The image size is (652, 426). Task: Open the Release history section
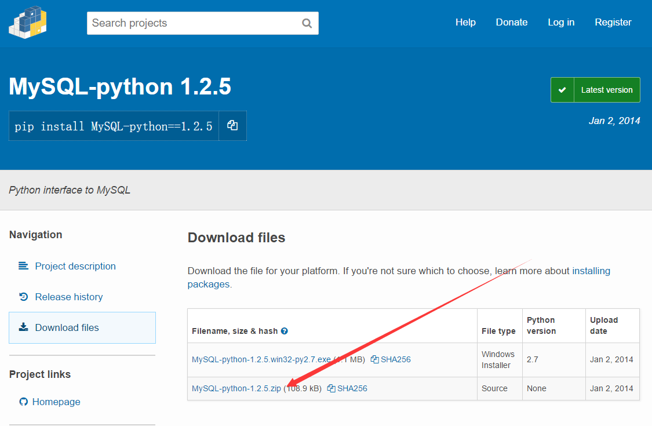(x=68, y=297)
